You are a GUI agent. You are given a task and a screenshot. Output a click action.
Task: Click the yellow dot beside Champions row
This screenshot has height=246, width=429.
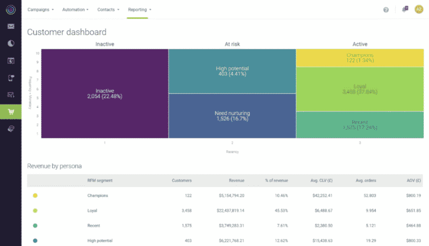click(35, 196)
